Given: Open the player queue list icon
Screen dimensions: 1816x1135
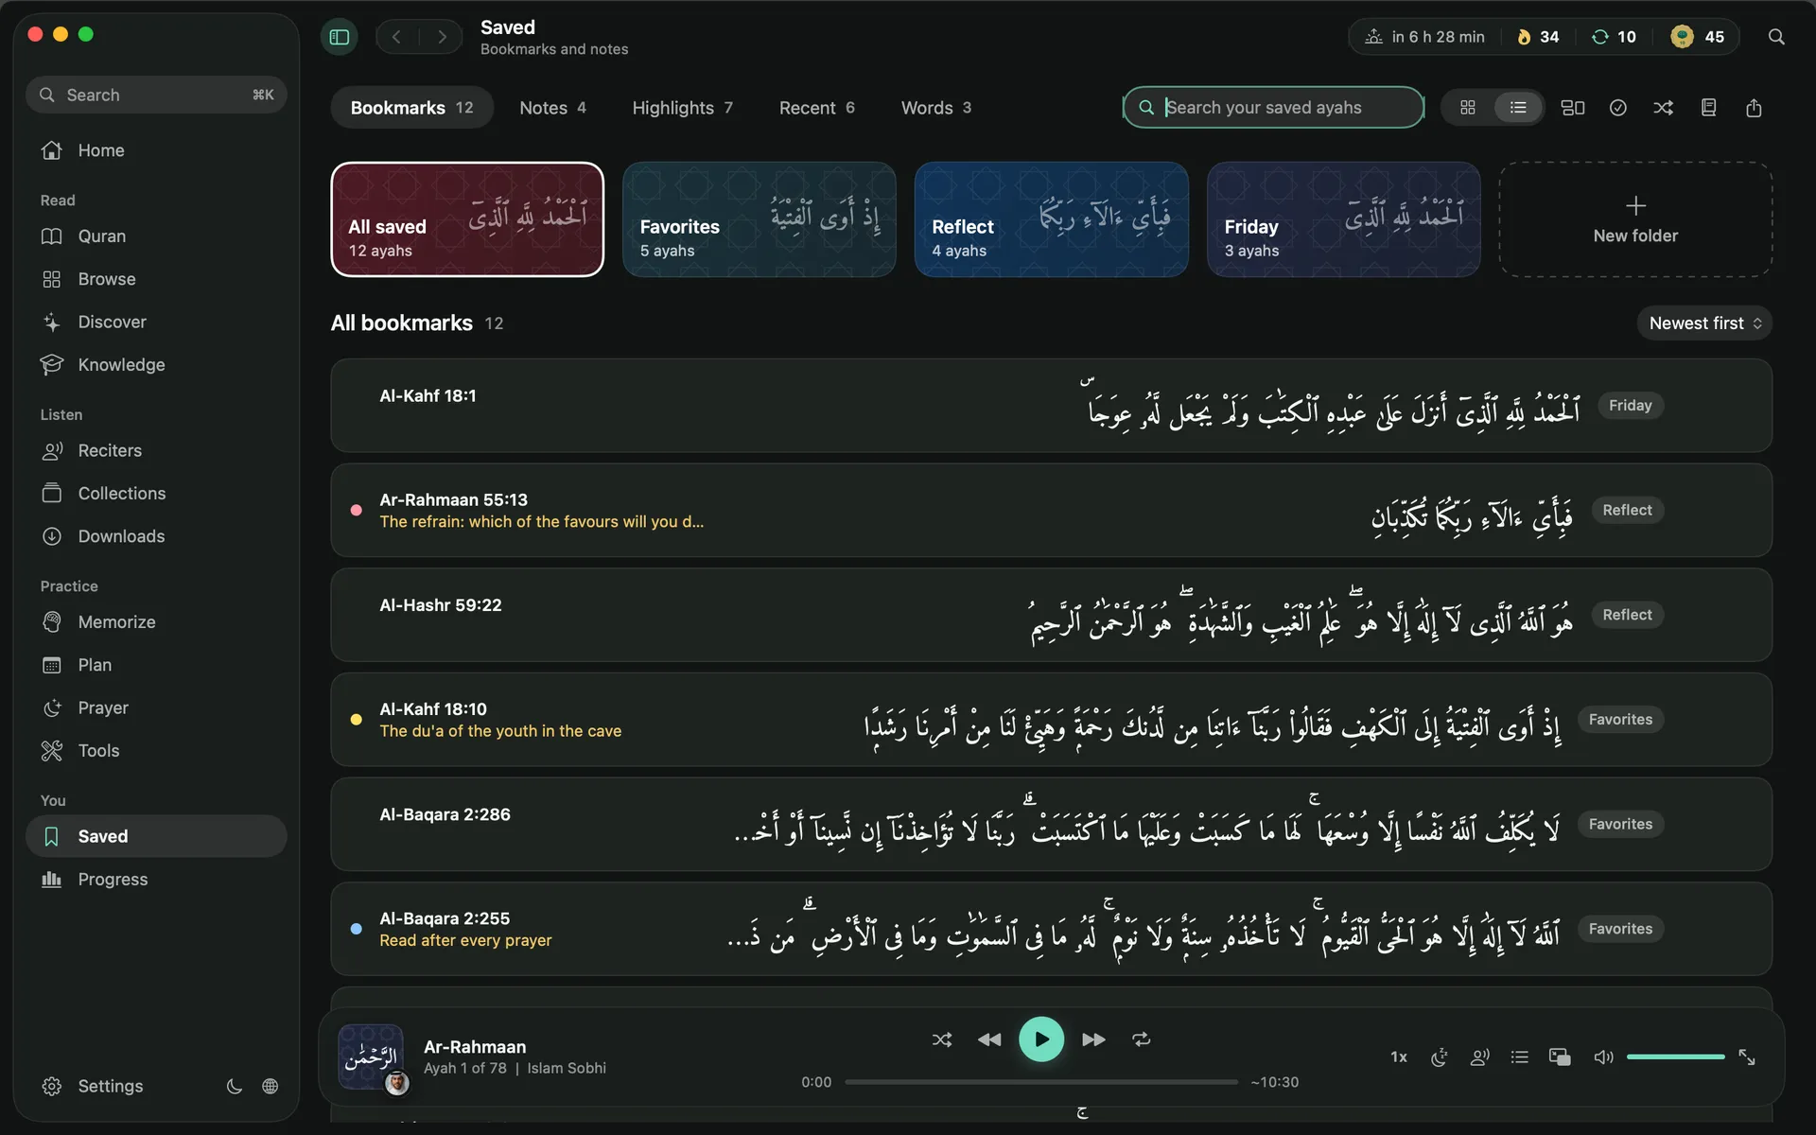Looking at the screenshot, I should point(1520,1056).
